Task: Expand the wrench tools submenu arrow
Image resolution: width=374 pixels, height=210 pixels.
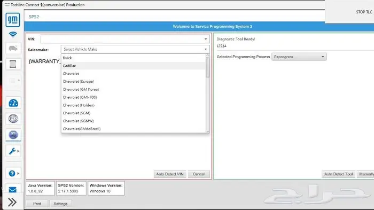Action: (x=18, y=151)
